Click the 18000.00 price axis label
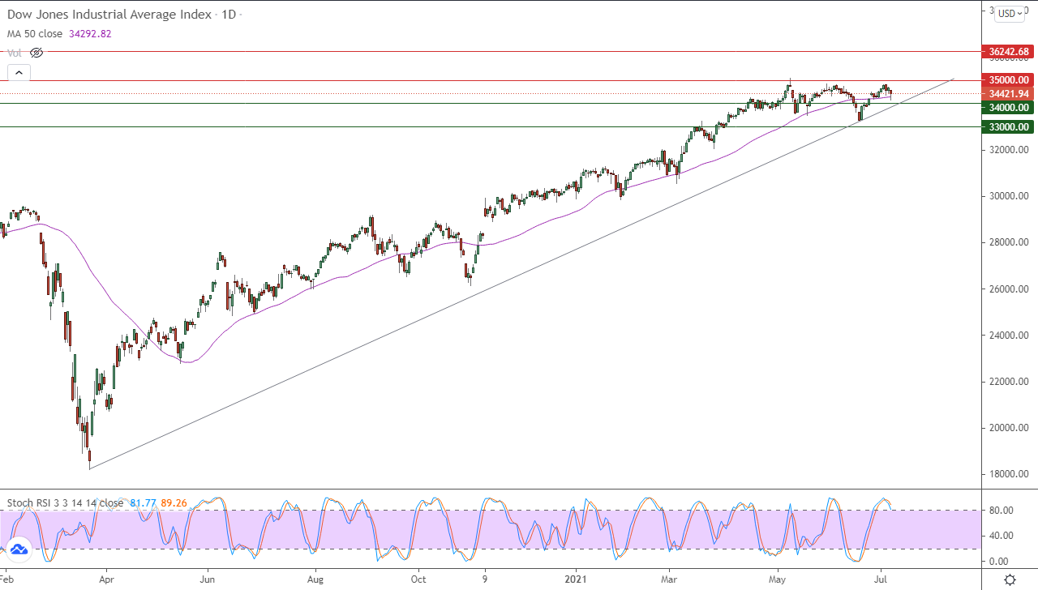Screen dimensions: 1038x590 click(1010, 474)
